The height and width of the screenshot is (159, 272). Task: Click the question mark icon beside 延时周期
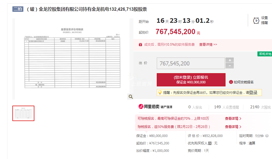click(x=267, y=136)
